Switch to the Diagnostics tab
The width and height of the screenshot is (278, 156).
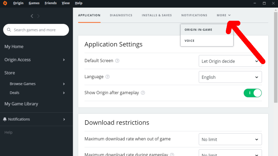point(121,15)
